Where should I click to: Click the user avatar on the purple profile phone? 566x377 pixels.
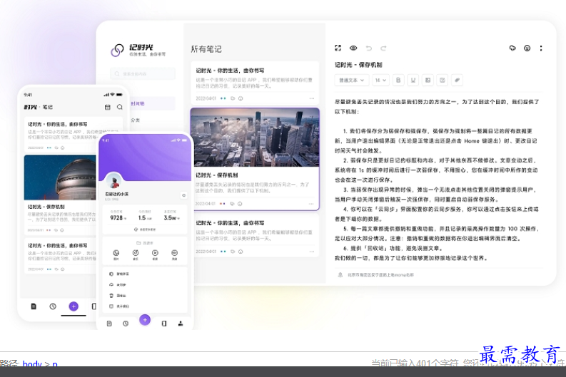pos(113,181)
